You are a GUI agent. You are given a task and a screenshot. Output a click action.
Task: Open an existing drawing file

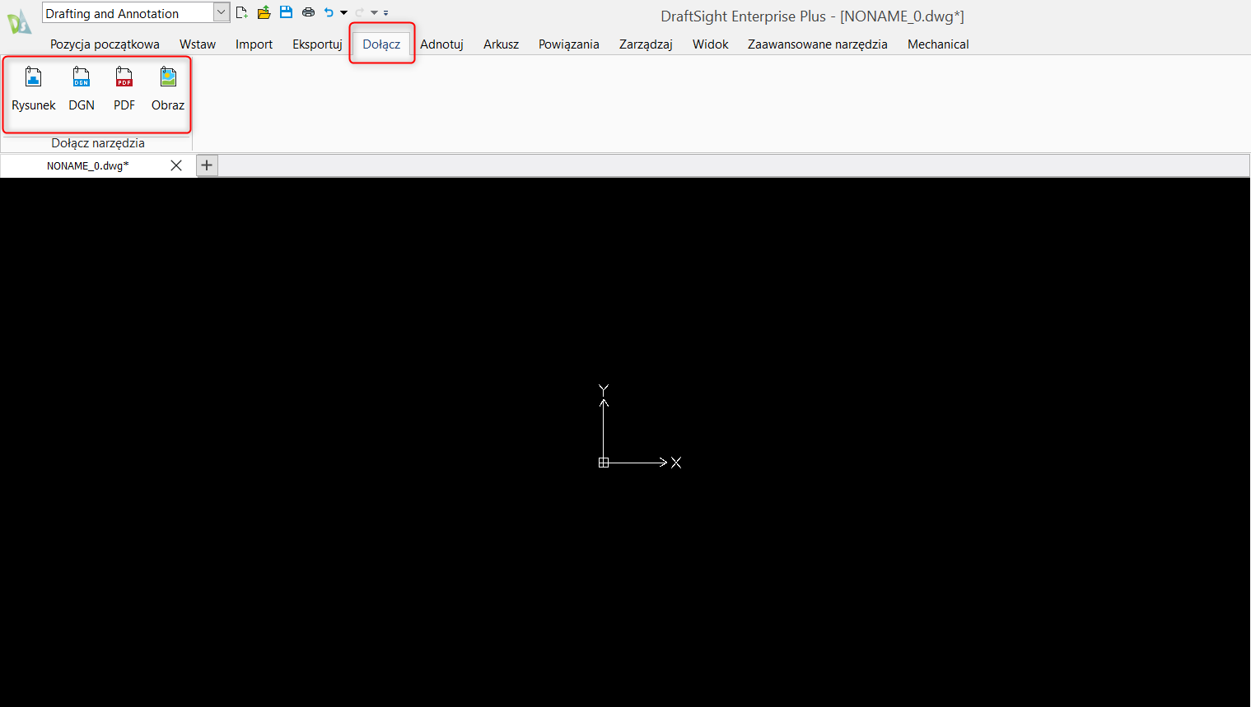(x=264, y=12)
